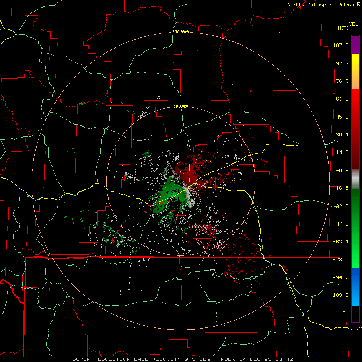This screenshot has width=362, height=362.
Task: Click the -16.5 velocity scale value
Action: (341, 188)
